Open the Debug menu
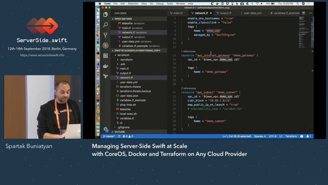 point(160,4)
